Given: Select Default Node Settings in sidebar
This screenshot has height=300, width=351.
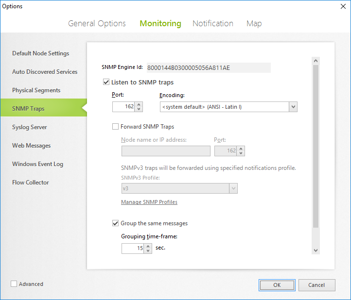Looking at the screenshot, I should [40, 53].
